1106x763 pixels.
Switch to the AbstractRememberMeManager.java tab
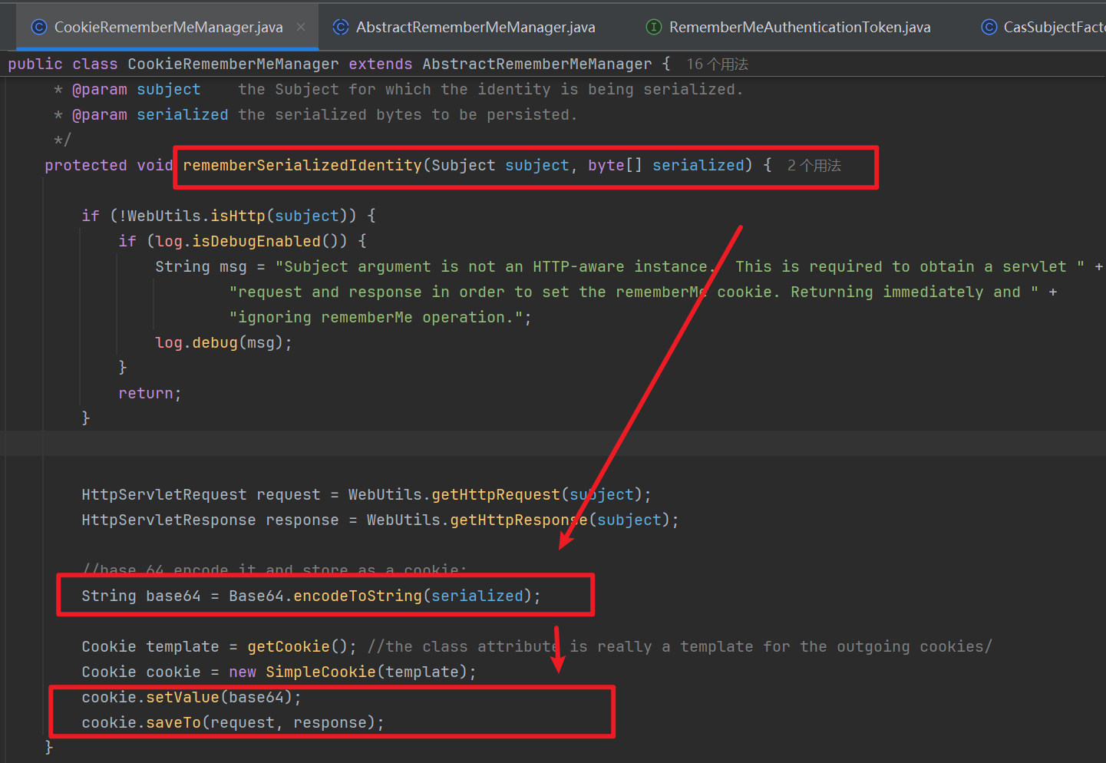(475, 27)
